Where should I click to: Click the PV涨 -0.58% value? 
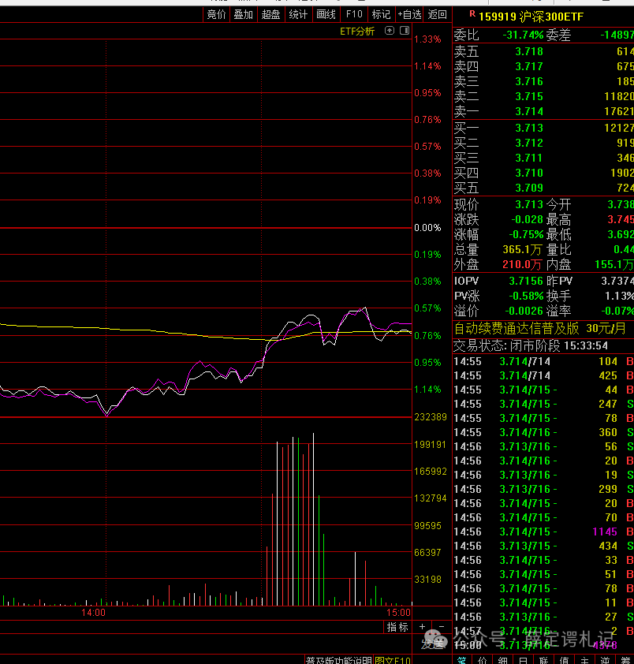526,296
